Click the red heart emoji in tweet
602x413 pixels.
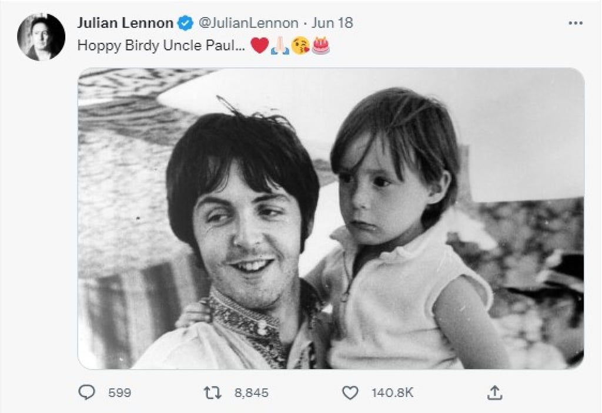click(x=259, y=46)
